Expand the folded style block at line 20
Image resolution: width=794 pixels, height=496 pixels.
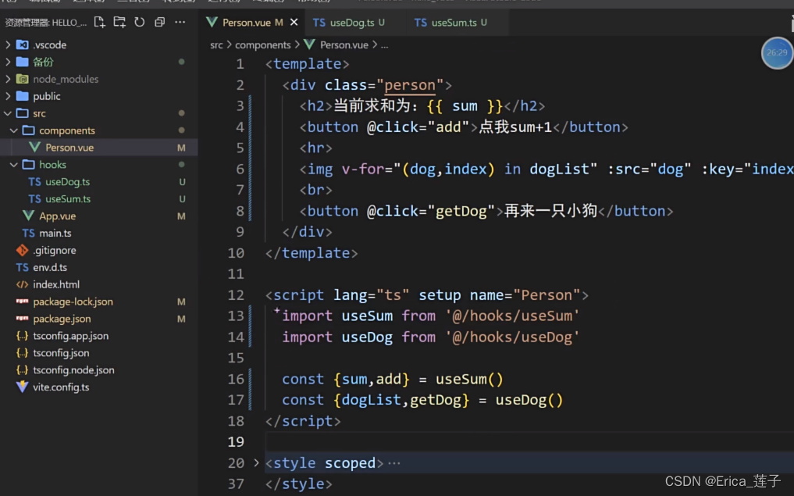coord(256,462)
